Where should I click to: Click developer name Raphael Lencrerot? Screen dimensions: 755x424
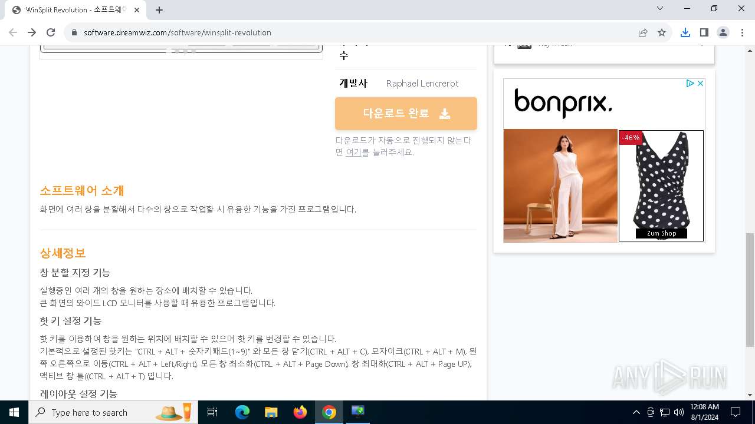[x=422, y=84]
